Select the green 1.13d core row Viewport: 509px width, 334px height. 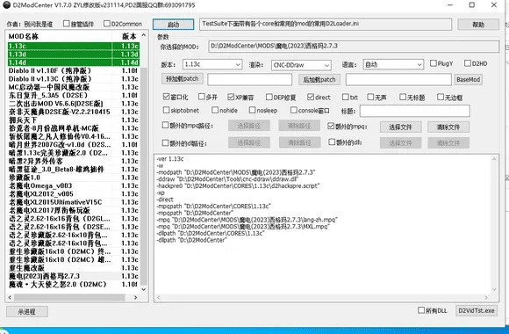(74, 54)
